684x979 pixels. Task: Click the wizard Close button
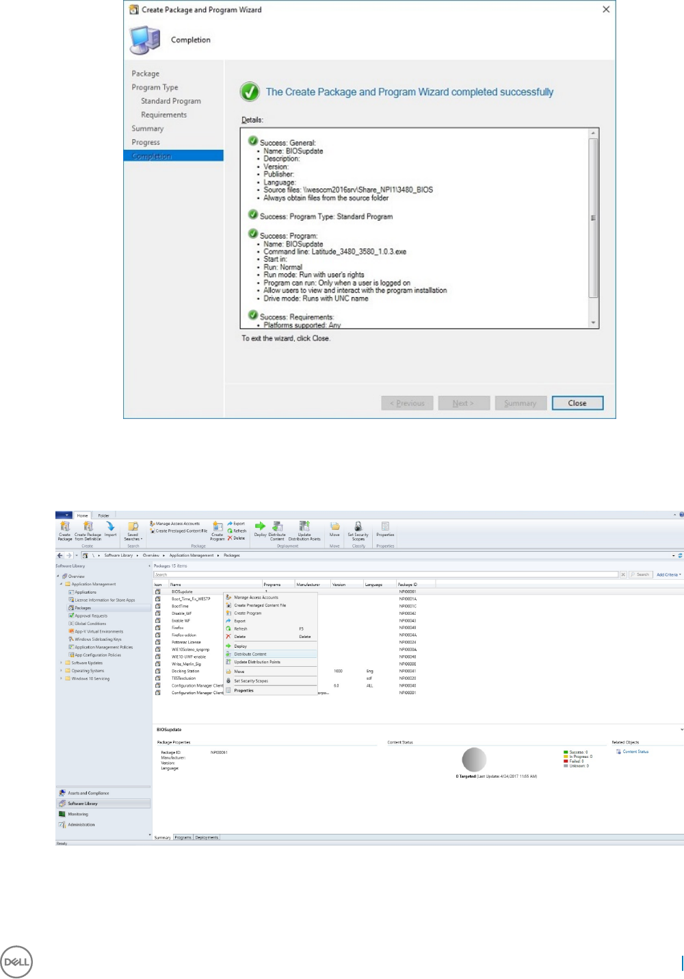click(x=577, y=403)
